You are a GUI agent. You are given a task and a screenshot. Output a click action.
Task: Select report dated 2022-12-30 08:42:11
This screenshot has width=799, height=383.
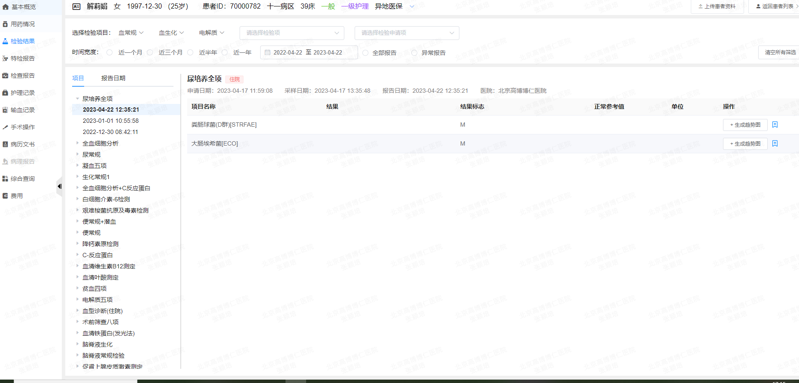coord(111,132)
